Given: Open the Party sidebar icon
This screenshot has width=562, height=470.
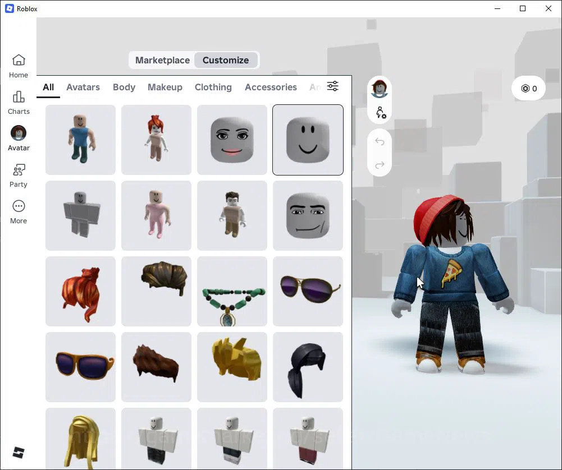Looking at the screenshot, I should (19, 176).
